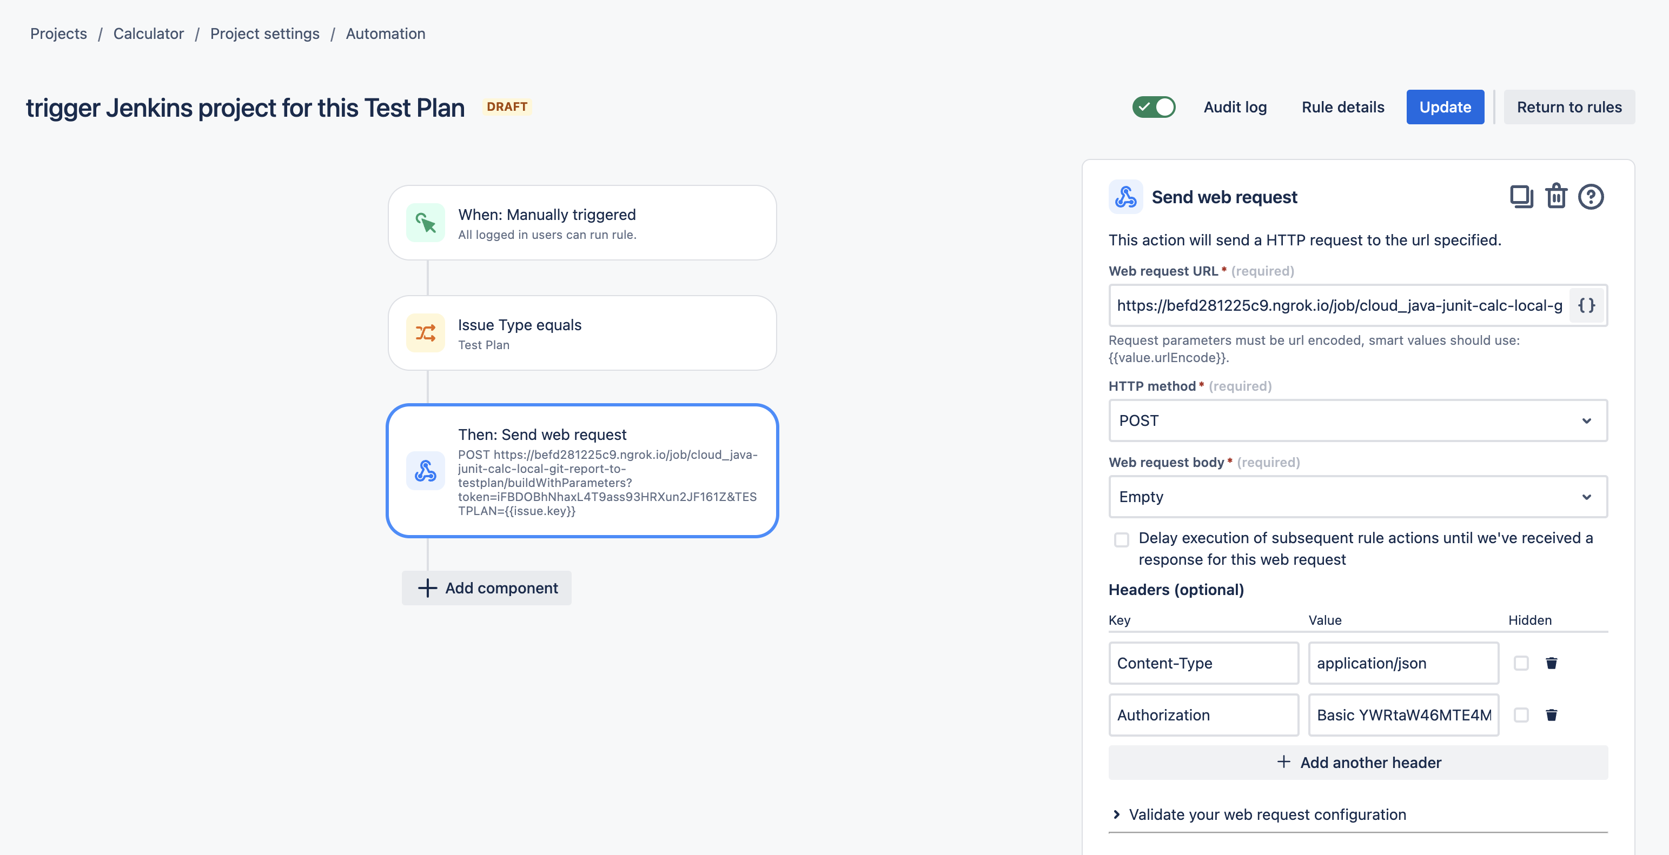Select the When: Manually triggered card
This screenshot has height=855, width=1669.
[582, 223]
